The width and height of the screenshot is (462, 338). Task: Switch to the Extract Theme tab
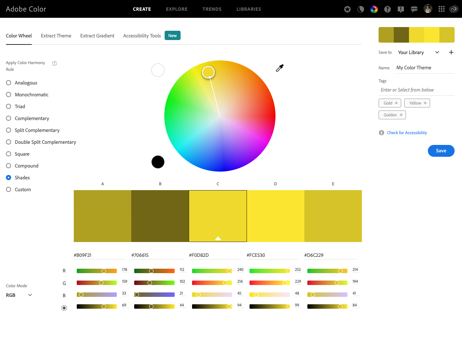tap(56, 36)
